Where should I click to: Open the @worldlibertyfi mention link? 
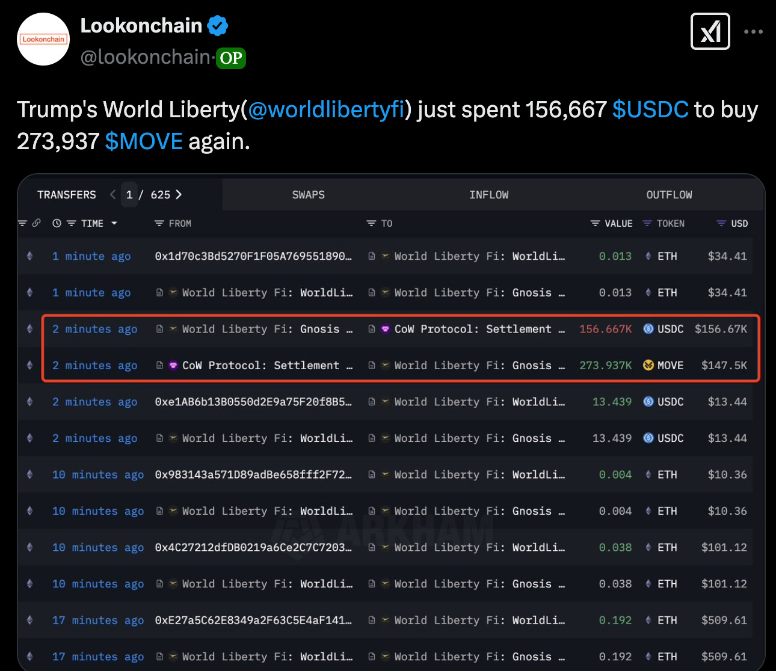point(327,109)
